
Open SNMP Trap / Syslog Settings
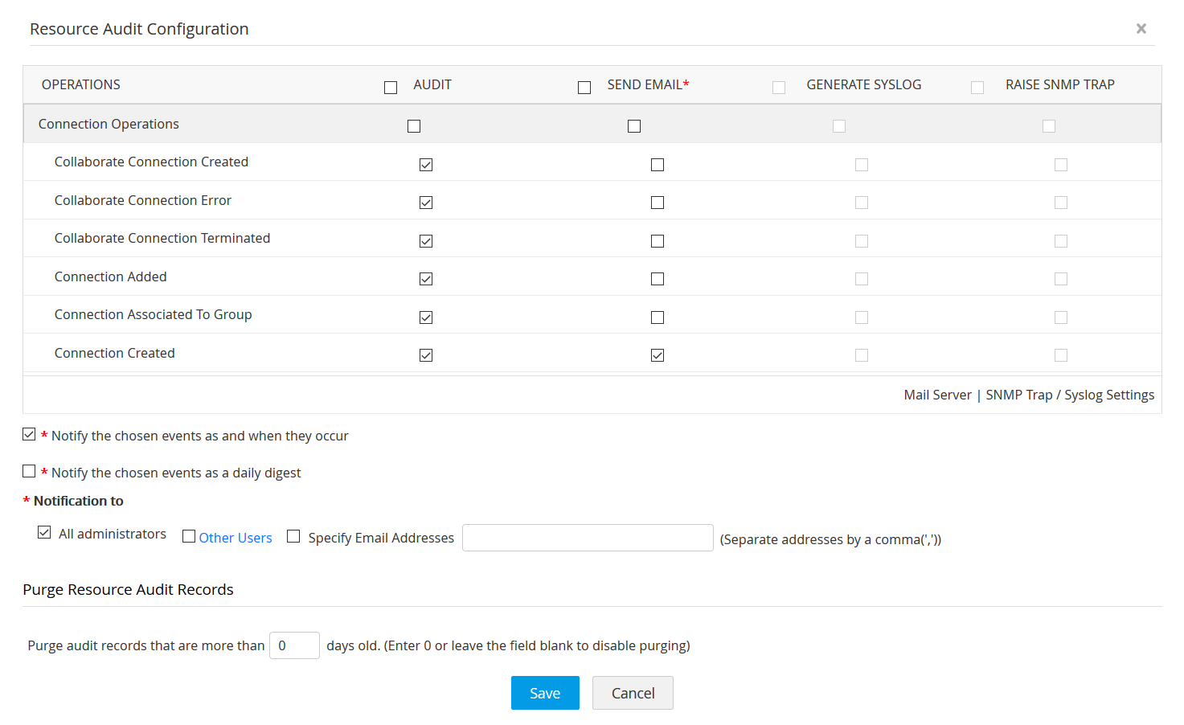1070,395
